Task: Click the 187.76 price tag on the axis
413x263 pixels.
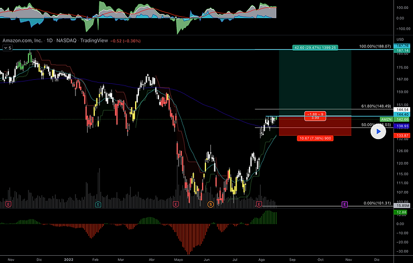Action: coord(402,46)
